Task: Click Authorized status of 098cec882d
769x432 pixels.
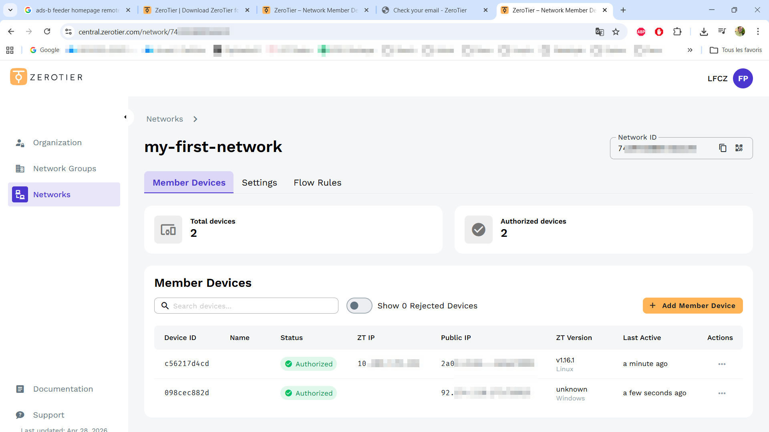Action: pyautogui.click(x=308, y=394)
